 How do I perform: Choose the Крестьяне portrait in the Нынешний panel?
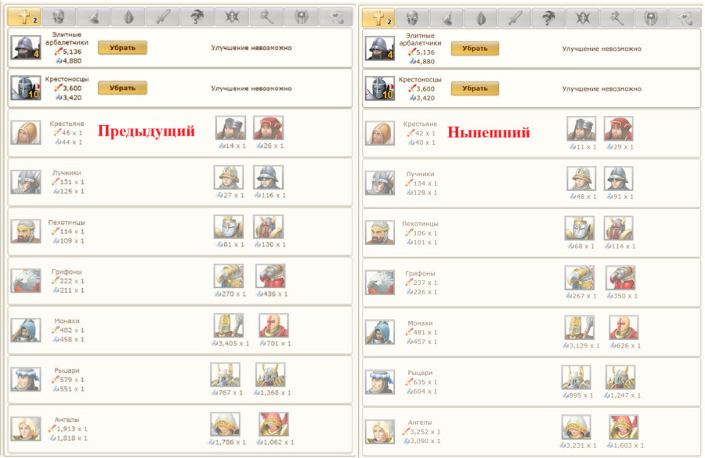click(x=380, y=134)
